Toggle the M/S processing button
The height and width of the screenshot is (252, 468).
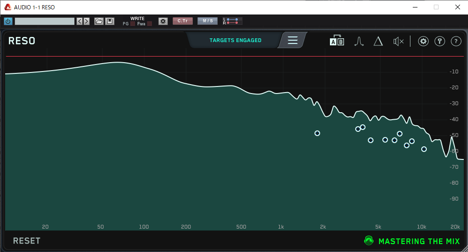[x=207, y=21]
